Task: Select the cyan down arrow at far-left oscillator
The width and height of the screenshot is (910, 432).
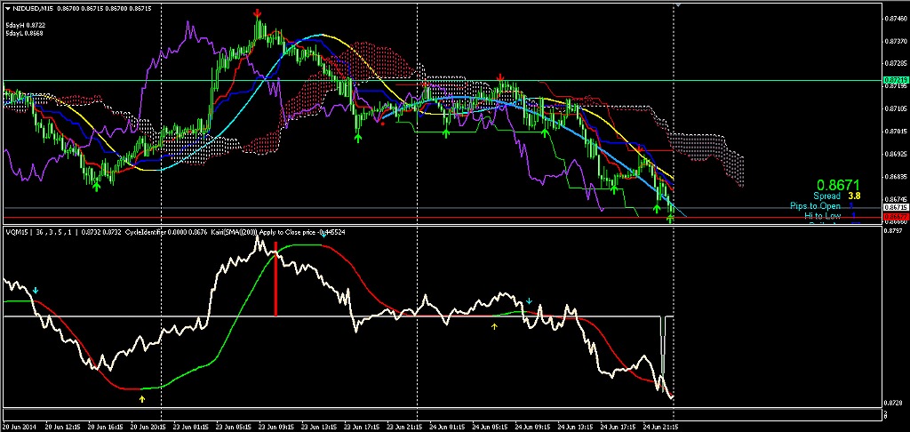Action: coord(36,291)
